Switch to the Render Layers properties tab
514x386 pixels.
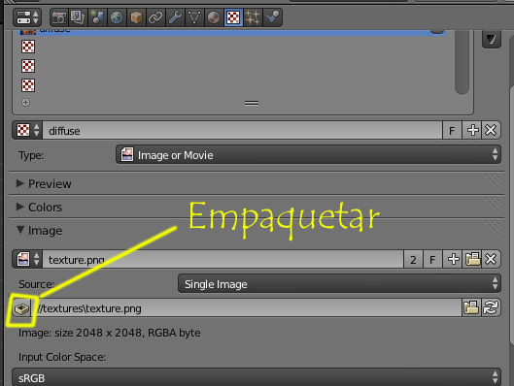tap(78, 17)
